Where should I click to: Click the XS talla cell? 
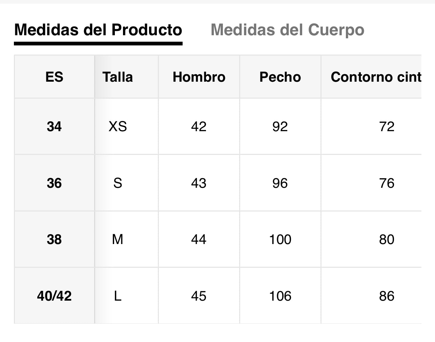coord(118,126)
